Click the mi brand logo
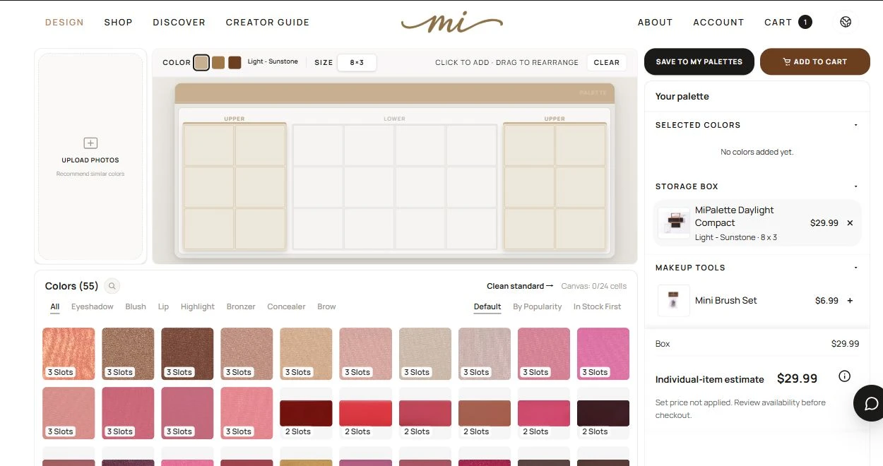 pyautogui.click(x=451, y=22)
